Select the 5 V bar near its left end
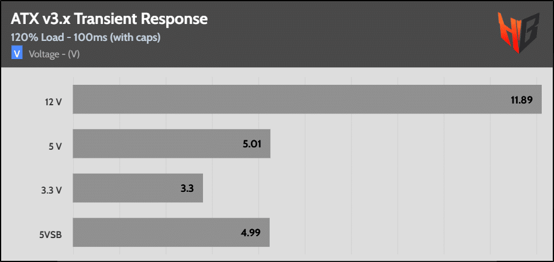This screenshot has height=262, width=554. tap(94, 144)
